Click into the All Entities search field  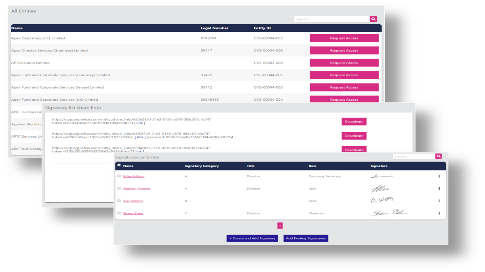(x=331, y=19)
